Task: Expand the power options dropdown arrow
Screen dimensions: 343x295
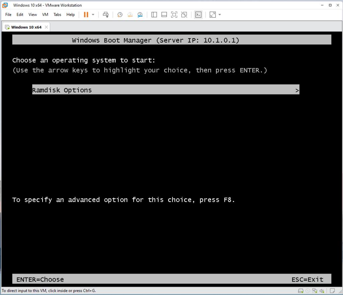Action: click(93, 15)
